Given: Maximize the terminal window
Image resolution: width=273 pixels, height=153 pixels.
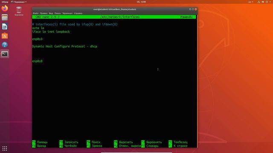Looking at the screenshot, I should [x=193, y=9].
